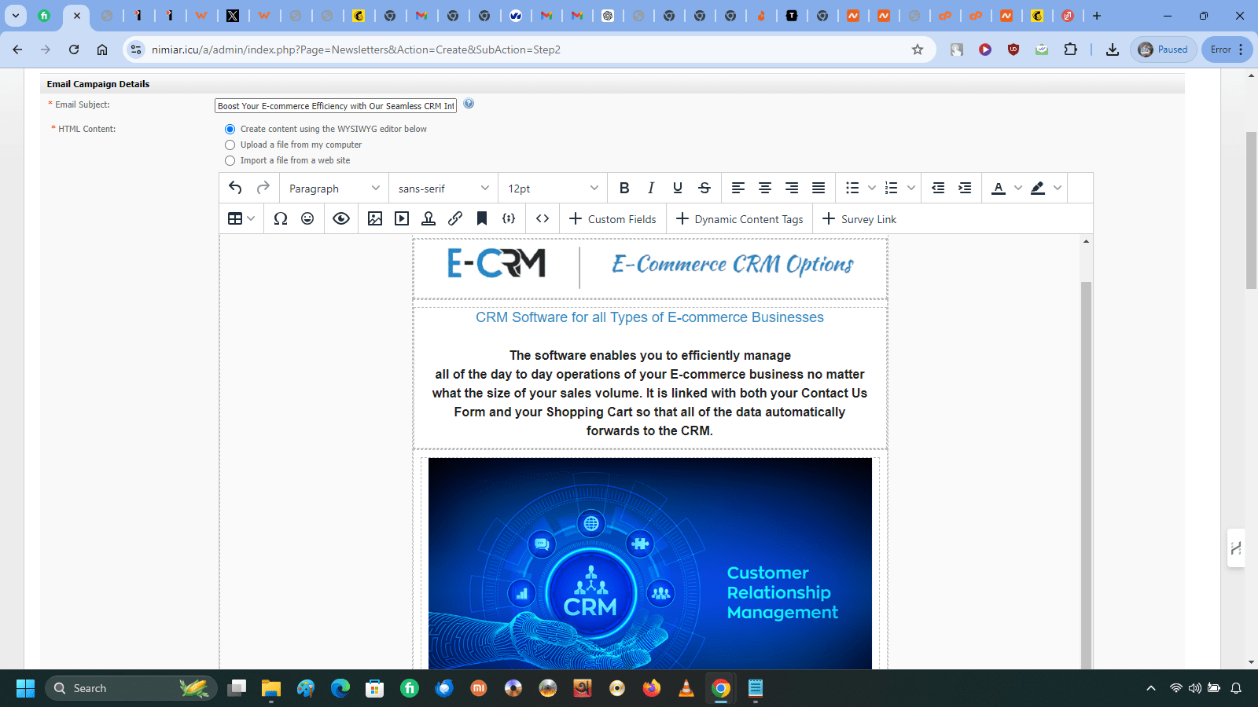
Task: Select 'Import a file from a web site'
Action: 230,161
